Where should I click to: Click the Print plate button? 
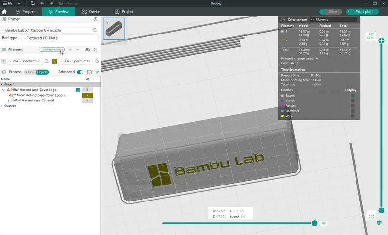(x=365, y=12)
